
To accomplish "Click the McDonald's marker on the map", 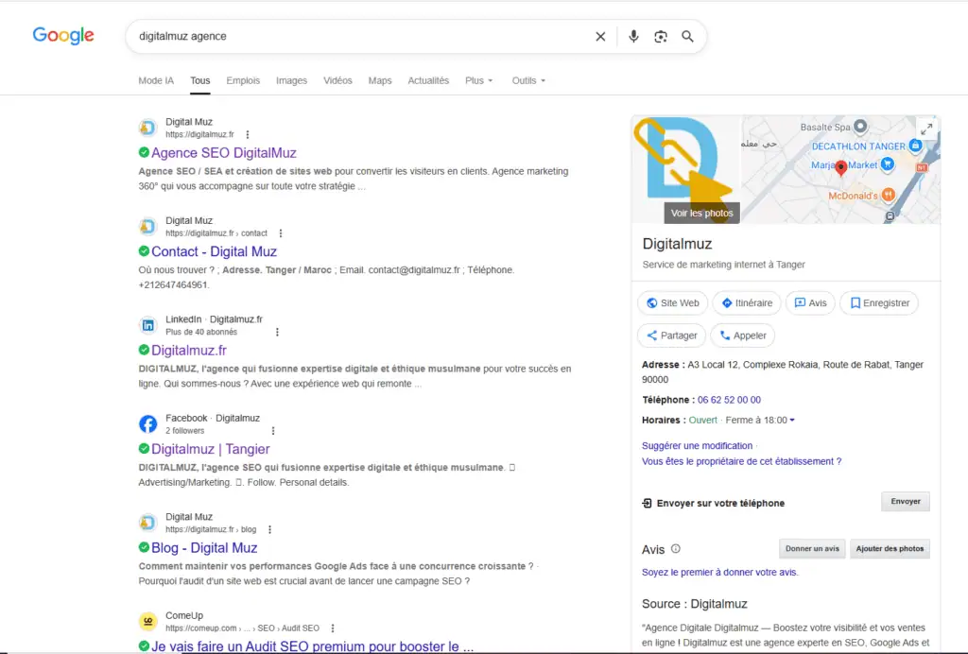I will pos(888,195).
